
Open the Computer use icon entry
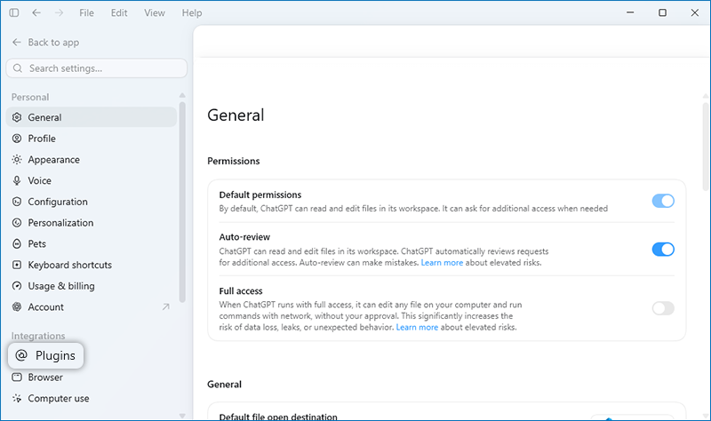[x=17, y=398]
